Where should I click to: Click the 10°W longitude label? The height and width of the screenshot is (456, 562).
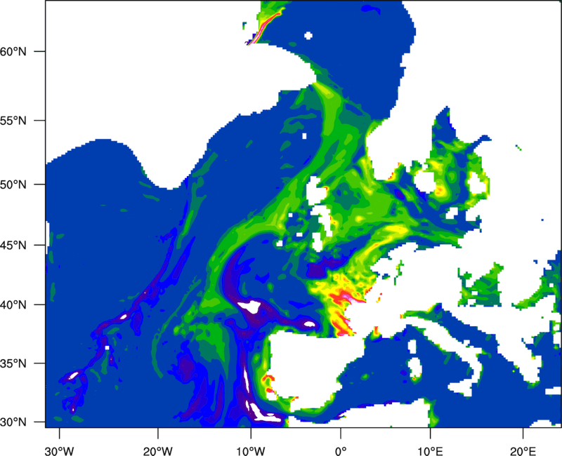tap(251, 451)
